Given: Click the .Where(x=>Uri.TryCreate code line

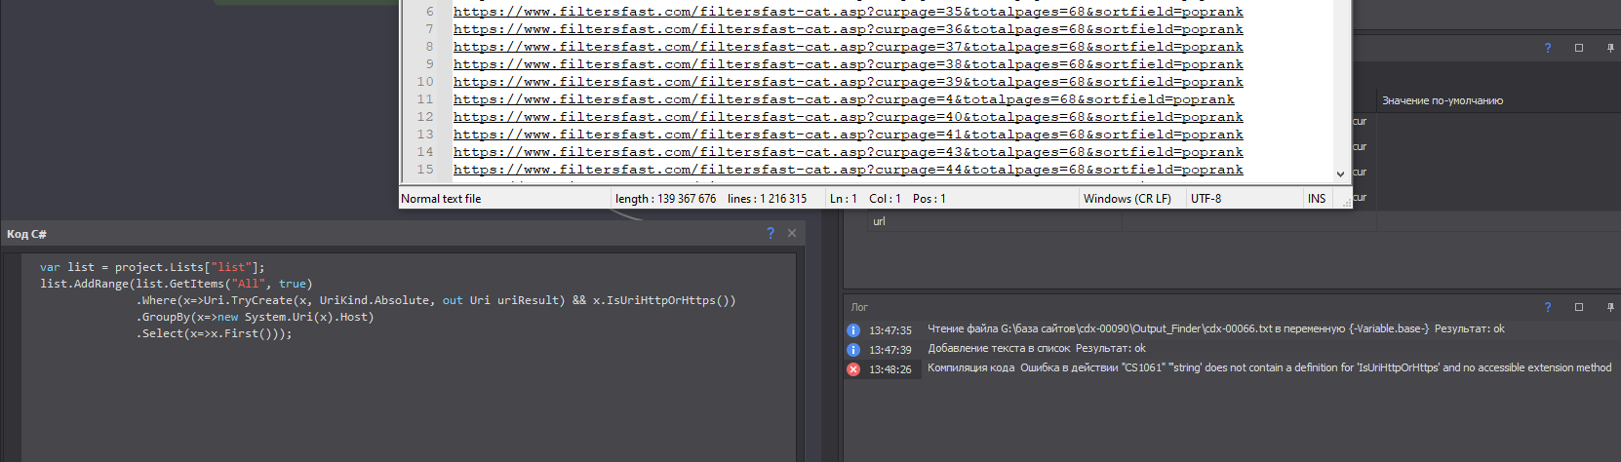Looking at the screenshot, I should pyautogui.click(x=436, y=300).
